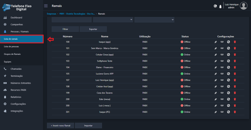Toggle the block icon for extension 199
Viewport: 251px width, 130px height.
click(x=228, y=93)
